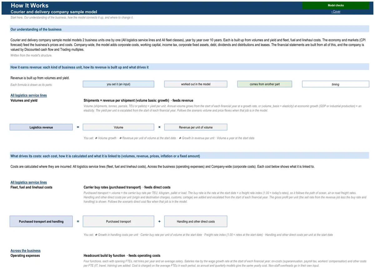The image size is (375, 269).
Task: Select the 'comes from another part' legend box
Action: (x=265, y=84)
